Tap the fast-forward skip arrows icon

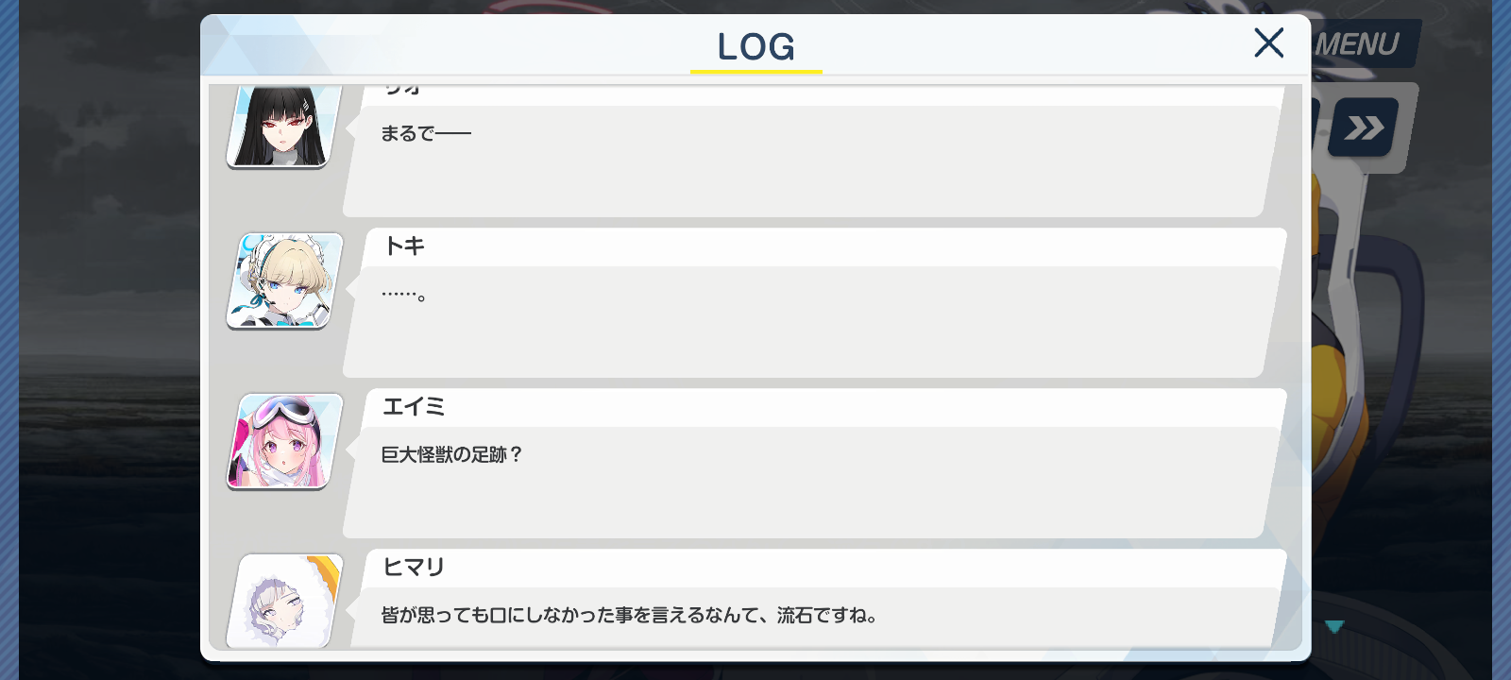click(x=1364, y=127)
